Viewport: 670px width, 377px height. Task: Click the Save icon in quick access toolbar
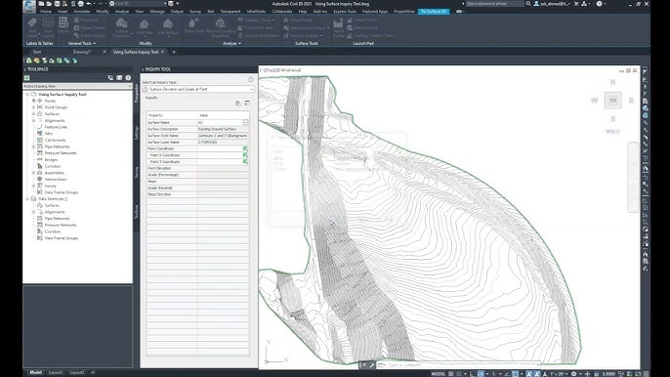click(57, 4)
